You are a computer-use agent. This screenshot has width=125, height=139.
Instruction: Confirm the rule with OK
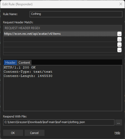(13, 133)
